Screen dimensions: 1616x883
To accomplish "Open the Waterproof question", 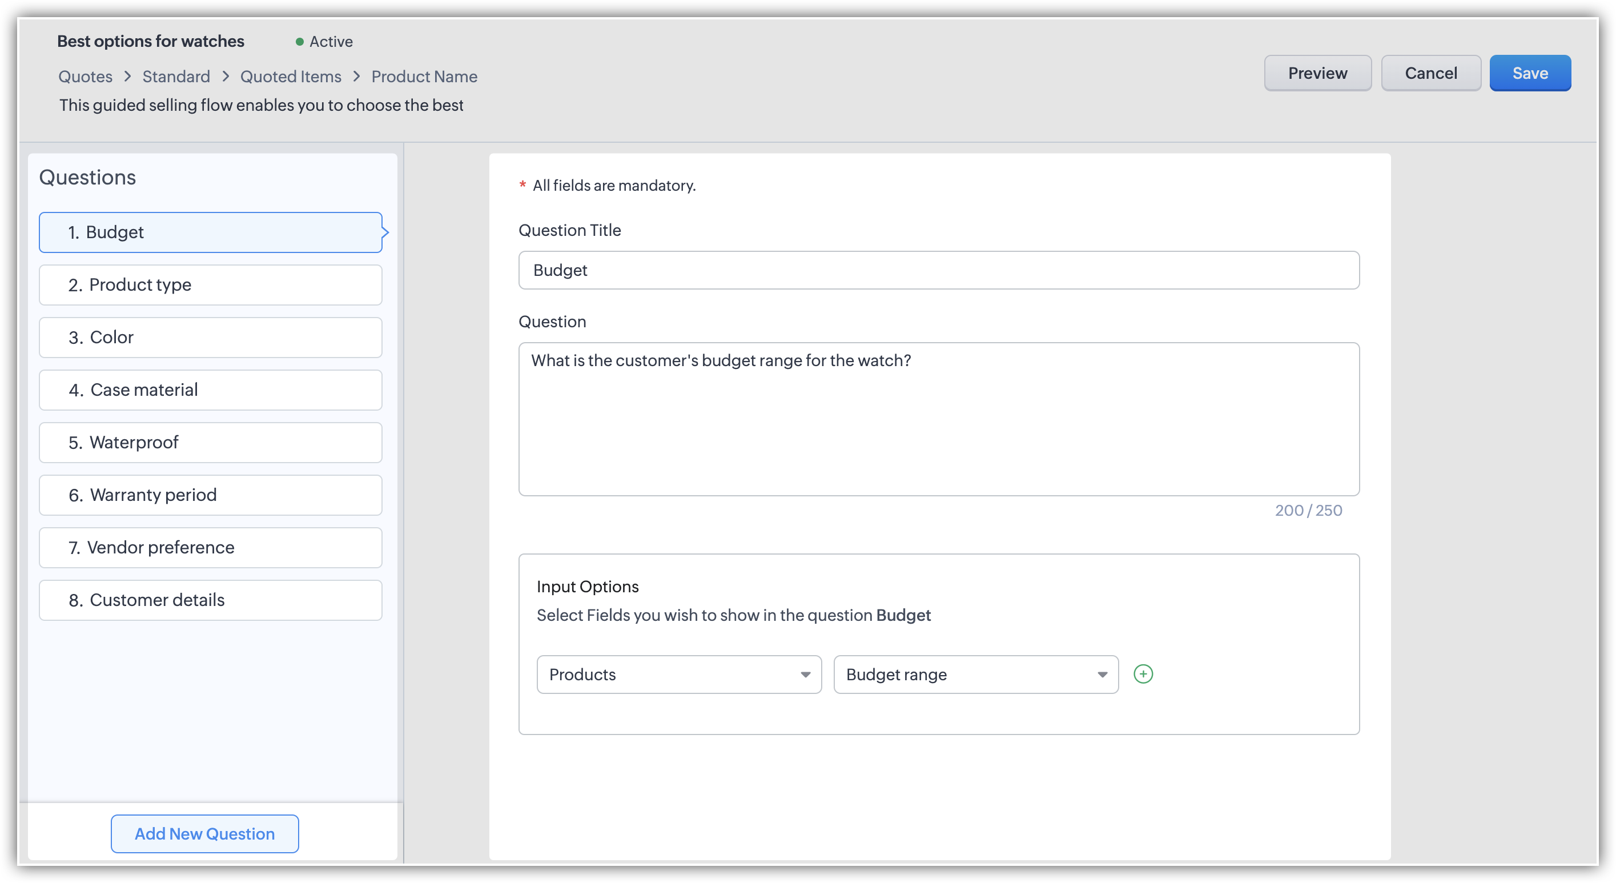I will pyautogui.click(x=210, y=443).
